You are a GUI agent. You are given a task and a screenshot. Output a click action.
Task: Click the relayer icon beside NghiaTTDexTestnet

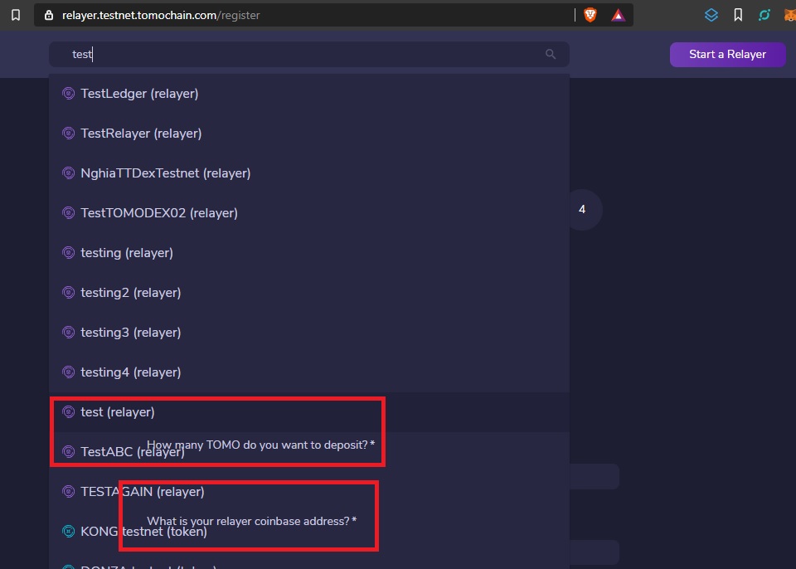(x=68, y=173)
